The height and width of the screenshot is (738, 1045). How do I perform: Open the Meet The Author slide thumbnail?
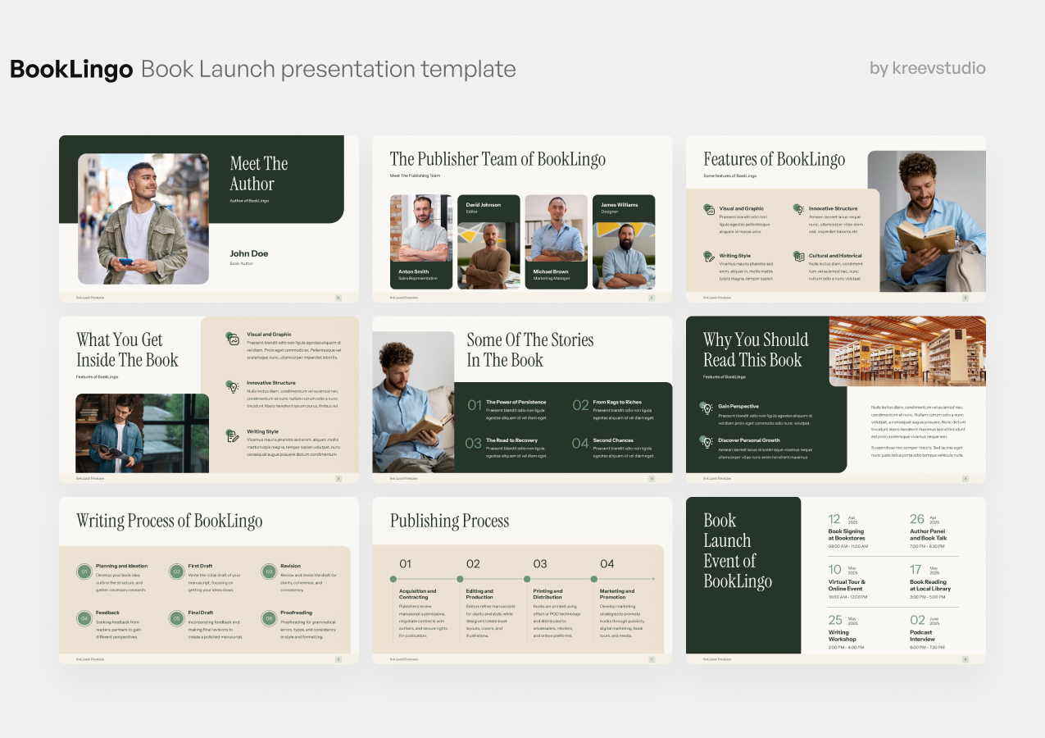[x=209, y=217]
